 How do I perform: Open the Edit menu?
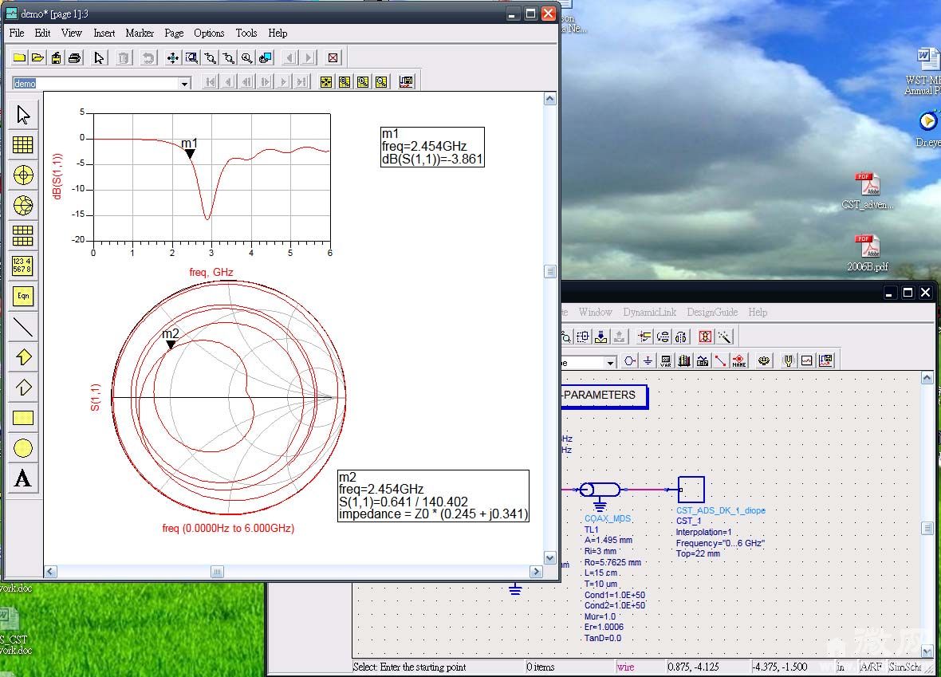click(x=42, y=33)
